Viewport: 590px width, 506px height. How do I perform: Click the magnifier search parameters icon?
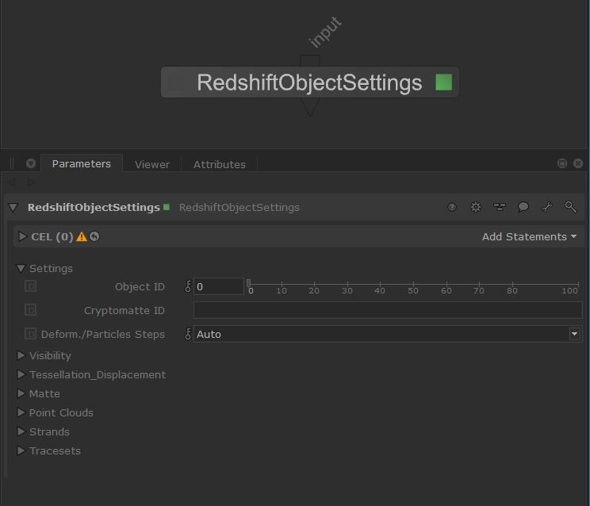click(570, 207)
